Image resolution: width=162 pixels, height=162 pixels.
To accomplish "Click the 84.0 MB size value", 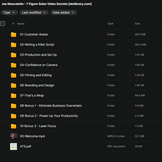I will click(140, 96).
